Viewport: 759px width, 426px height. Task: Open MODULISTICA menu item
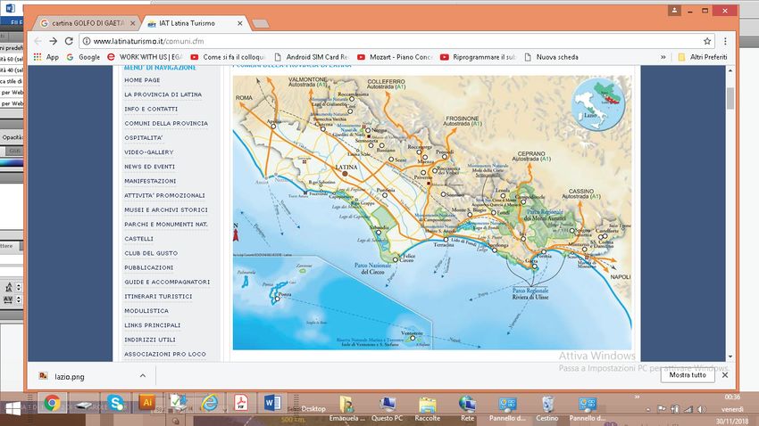(x=146, y=311)
